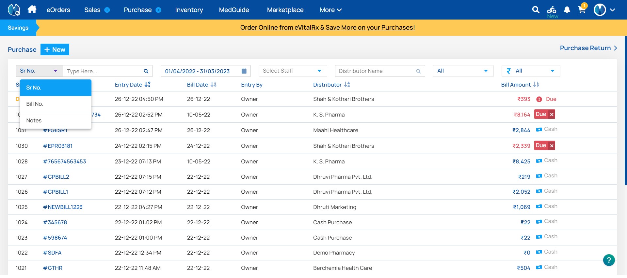Click the Cash icon for Maahi Healthcare
This screenshot has width=627, height=278.
(x=539, y=130)
